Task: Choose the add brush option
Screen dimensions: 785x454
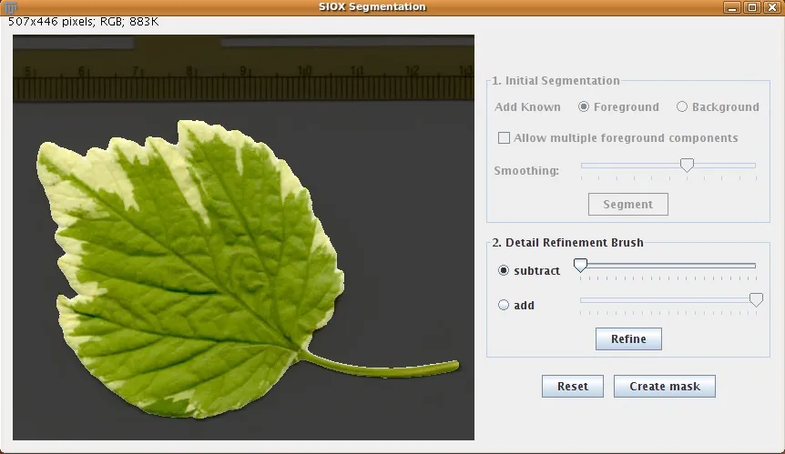Action: 504,306
